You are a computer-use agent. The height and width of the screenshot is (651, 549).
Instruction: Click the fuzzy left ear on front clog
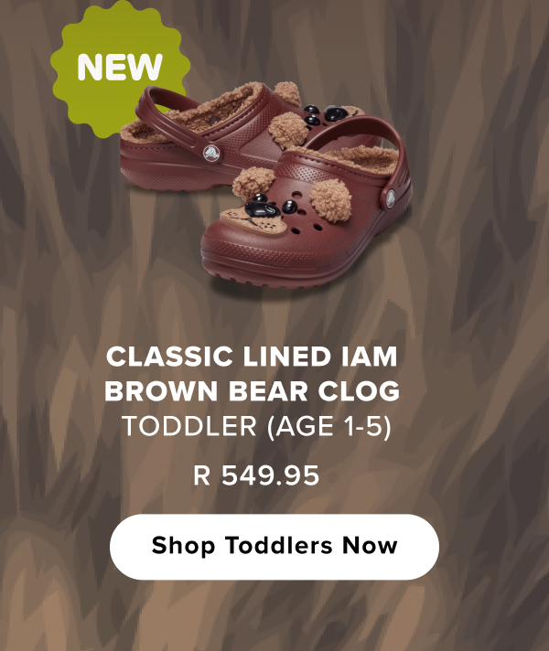[254, 181]
